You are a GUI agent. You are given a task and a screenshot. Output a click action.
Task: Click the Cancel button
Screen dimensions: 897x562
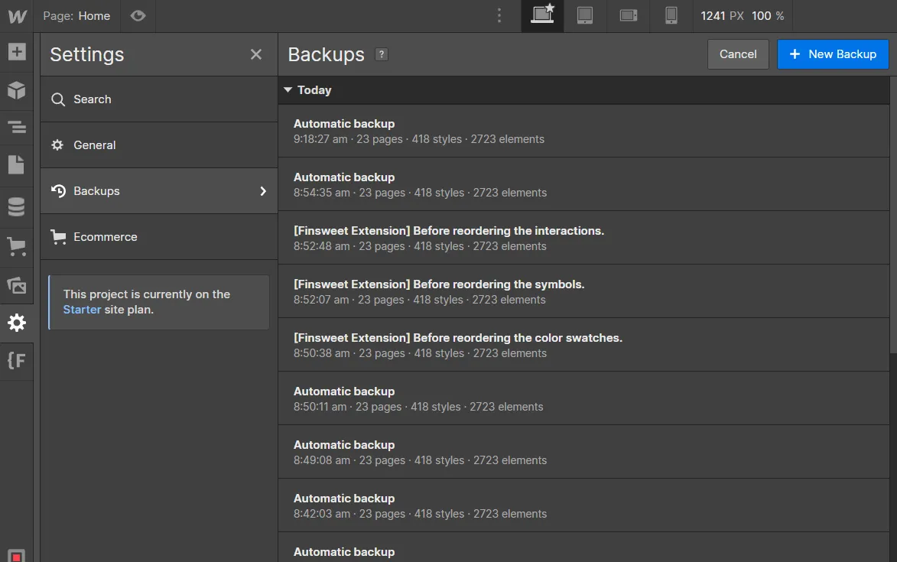(x=738, y=54)
